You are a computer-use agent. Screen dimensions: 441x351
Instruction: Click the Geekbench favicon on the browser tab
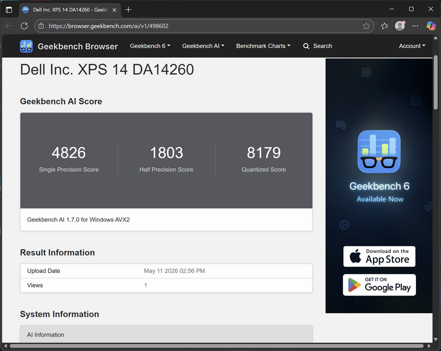(x=25, y=10)
